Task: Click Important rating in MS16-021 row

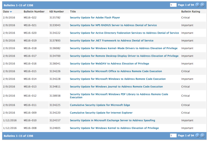Action: (187, 25)
